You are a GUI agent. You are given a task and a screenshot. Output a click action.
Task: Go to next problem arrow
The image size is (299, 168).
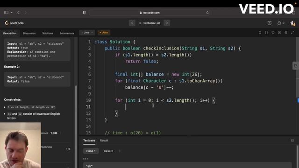[167, 23]
